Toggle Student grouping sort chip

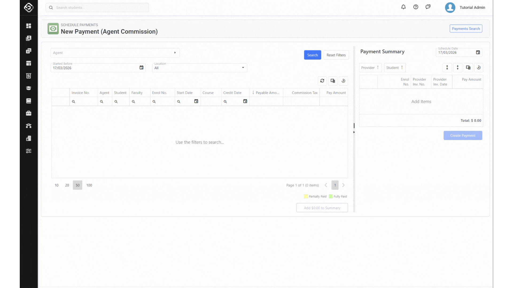(395, 68)
